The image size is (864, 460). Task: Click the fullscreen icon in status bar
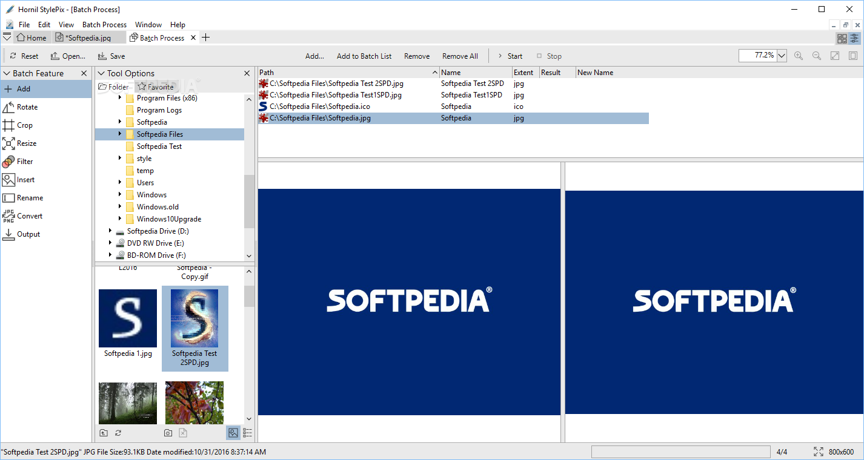(x=818, y=452)
